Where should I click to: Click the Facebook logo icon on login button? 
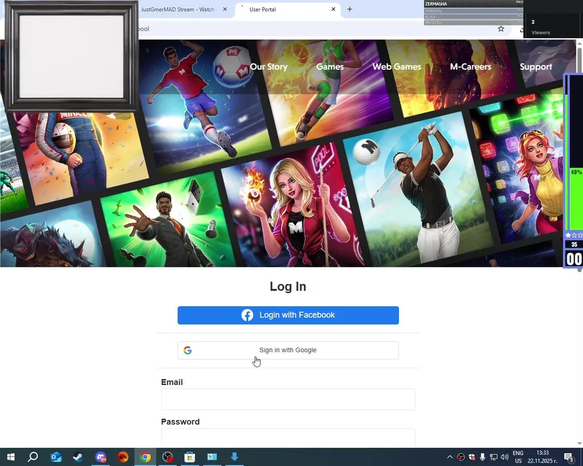point(247,315)
